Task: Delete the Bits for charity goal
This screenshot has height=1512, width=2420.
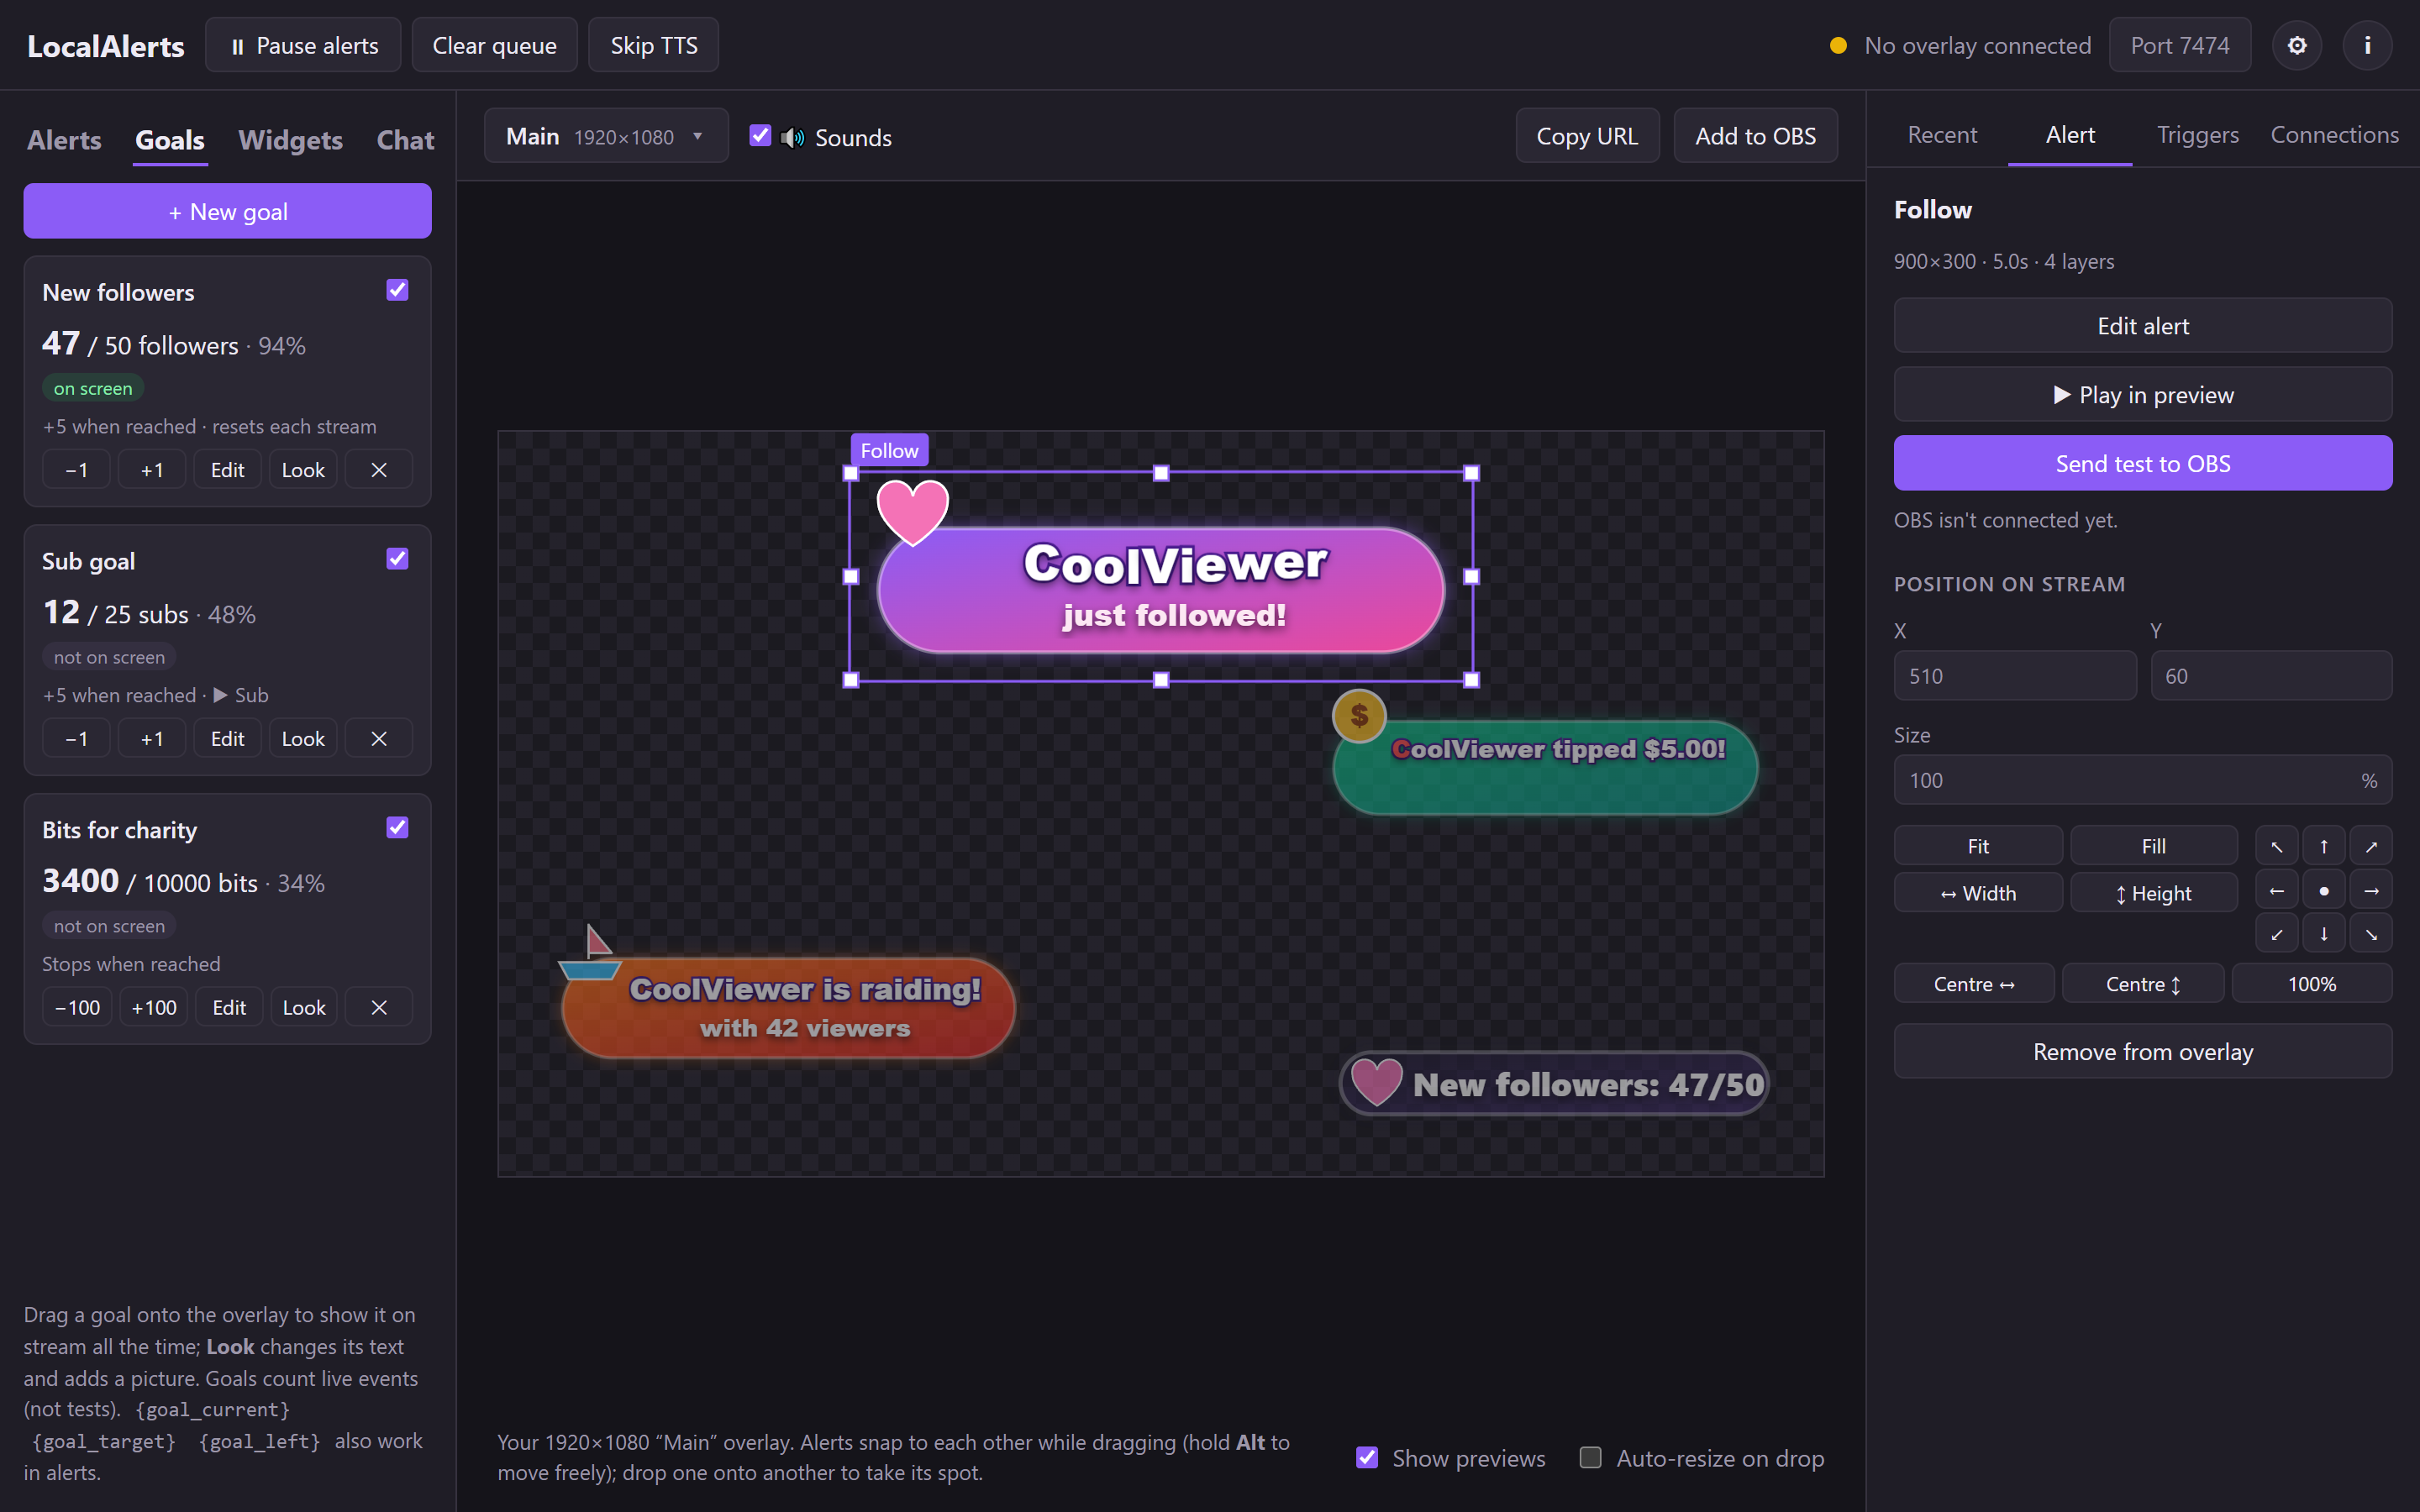Action: (379, 1008)
